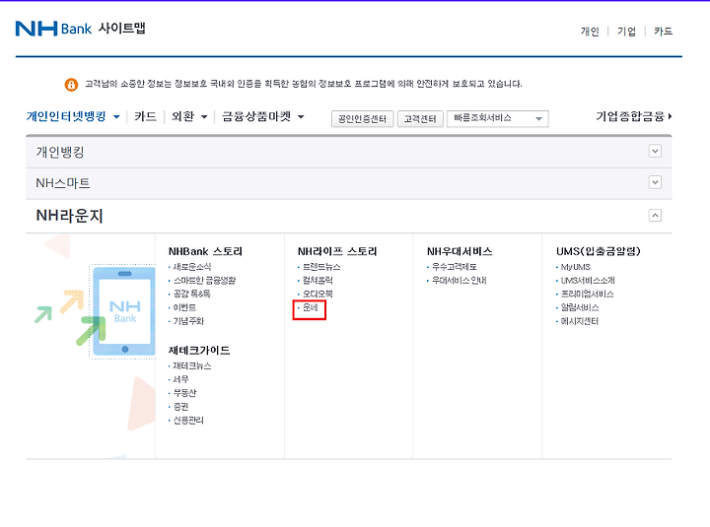Click the NH Bank logo

tap(53, 29)
